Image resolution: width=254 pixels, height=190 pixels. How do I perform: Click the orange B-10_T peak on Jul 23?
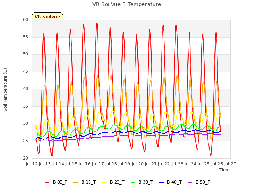coord(177,75)
